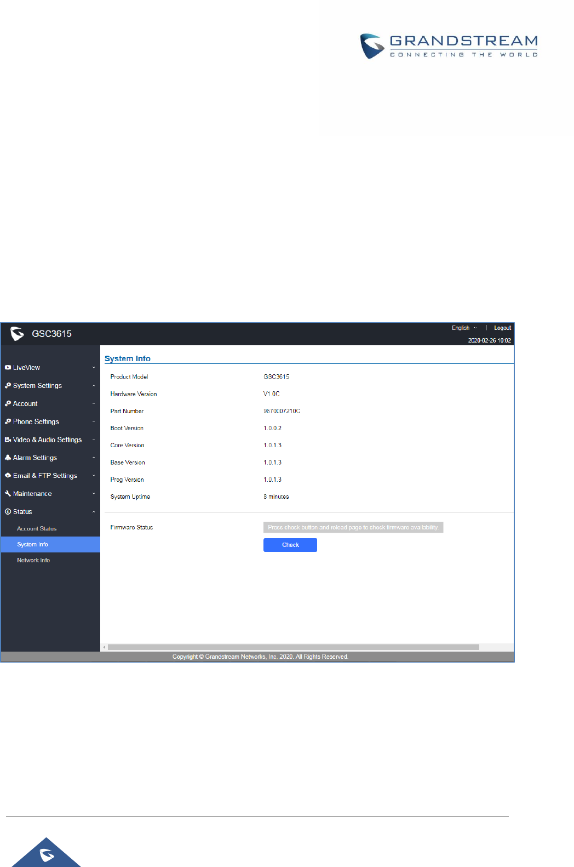The height and width of the screenshot is (867, 574).
Task: Click the Part Number value 9670007210C
Action: [x=282, y=412]
